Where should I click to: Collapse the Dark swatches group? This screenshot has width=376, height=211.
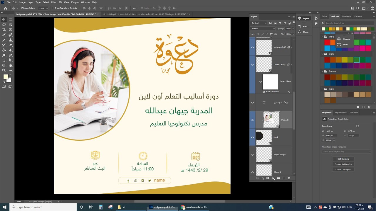322,54
